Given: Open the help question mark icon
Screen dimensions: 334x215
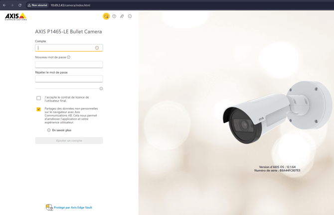Looking at the screenshot, I should click(114, 16).
